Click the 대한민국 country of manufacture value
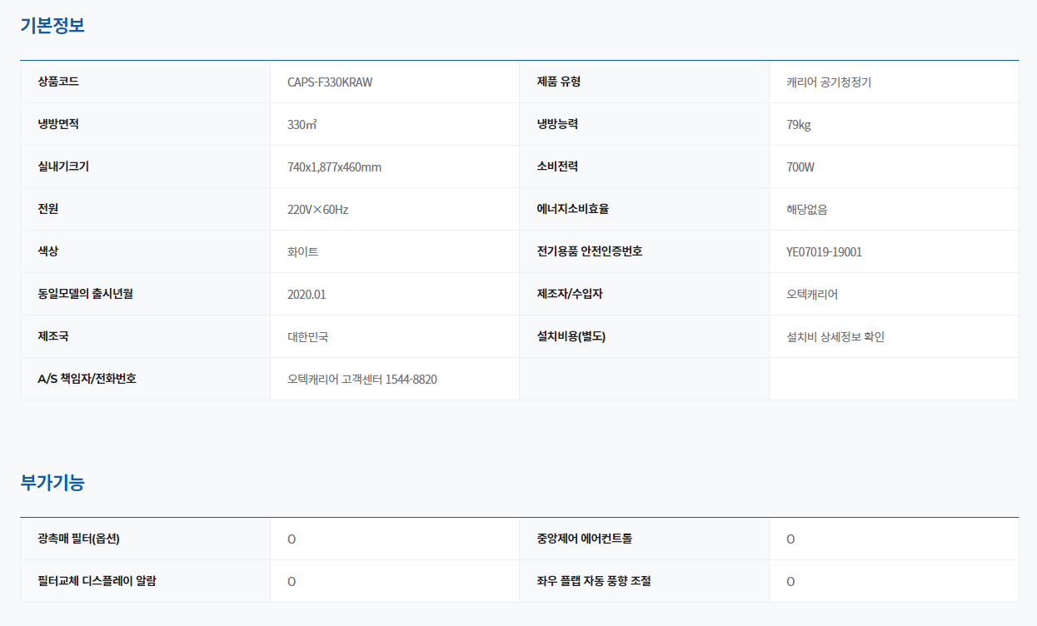 pos(307,337)
